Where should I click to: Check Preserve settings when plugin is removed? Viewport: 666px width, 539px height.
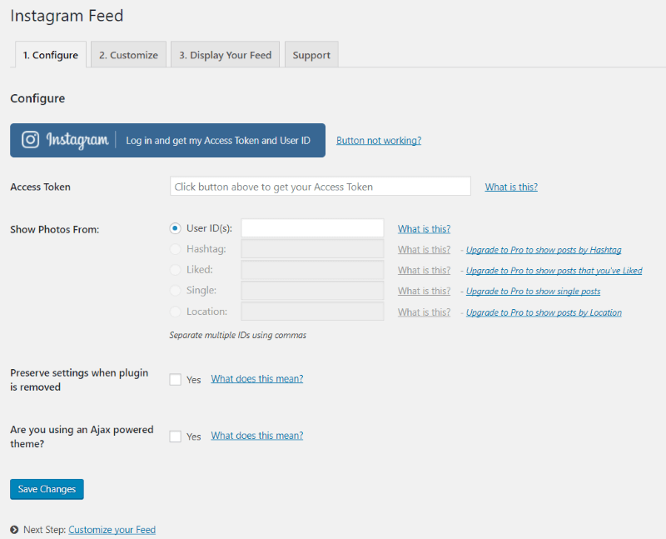pos(175,379)
